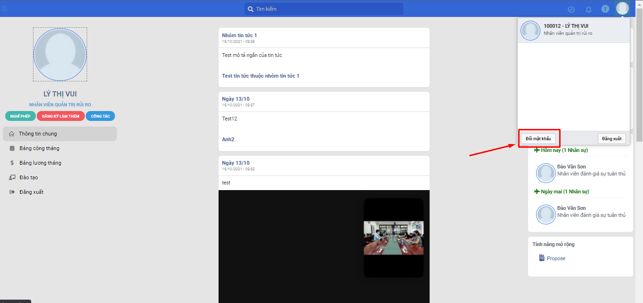Screen dimensions: 643x303
Task: Select Thông tin chung in the sidebar
Action: click(60, 134)
